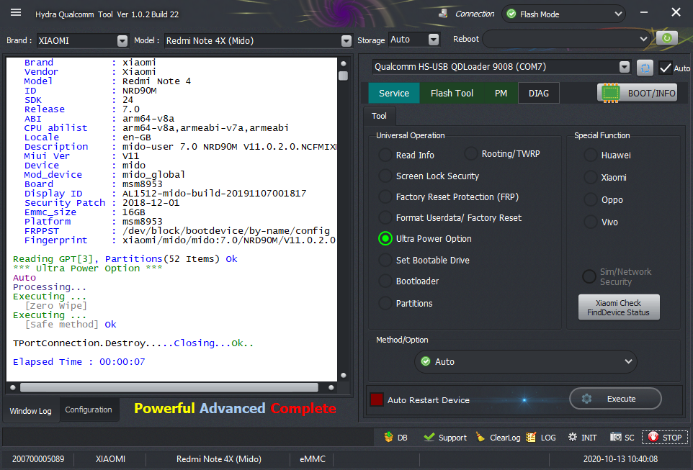Minimize the Hydra Tool window
The width and height of the screenshot is (693, 470).
tap(644, 12)
